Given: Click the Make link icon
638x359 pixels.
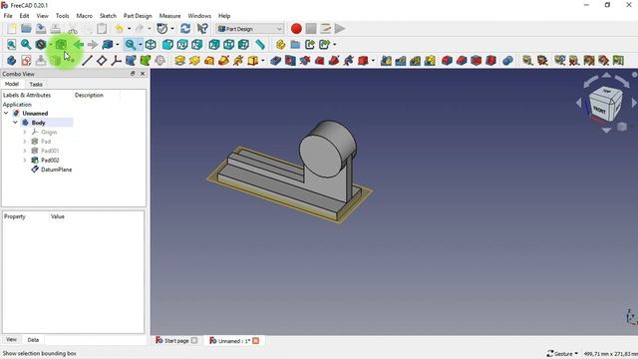Looking at the screenshot, I should tap(310, 44).
